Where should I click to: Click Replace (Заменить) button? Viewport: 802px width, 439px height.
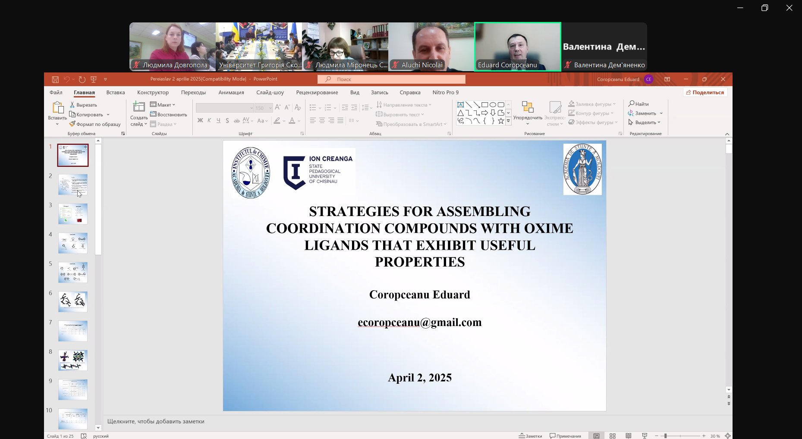[x=645, y=113]
